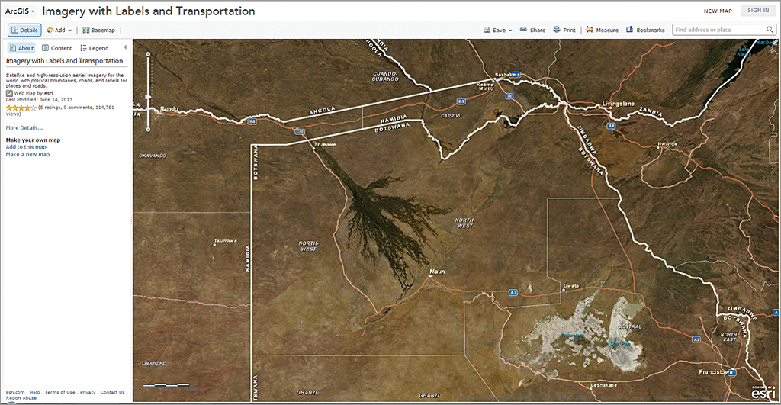This screenshot has width=781, height=405.
Task: Click the Francistown label on the map
Action: (715, 372)
